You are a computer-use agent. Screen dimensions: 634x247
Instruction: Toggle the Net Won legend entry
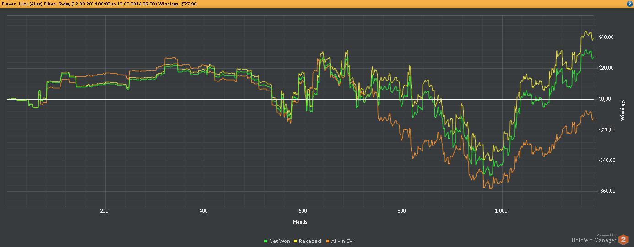[277, 241]
